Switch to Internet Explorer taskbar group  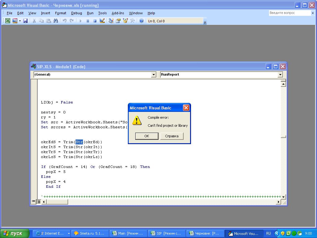point(51,233)
